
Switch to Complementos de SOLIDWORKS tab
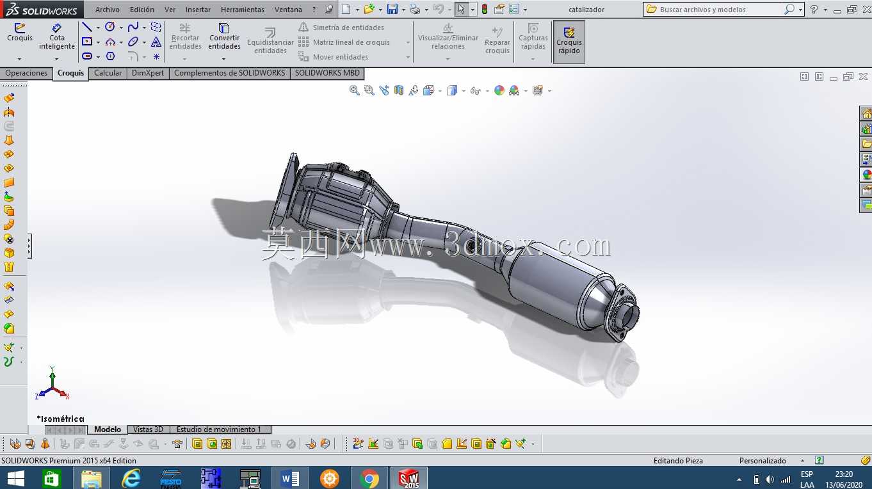(x=230, y=73)
